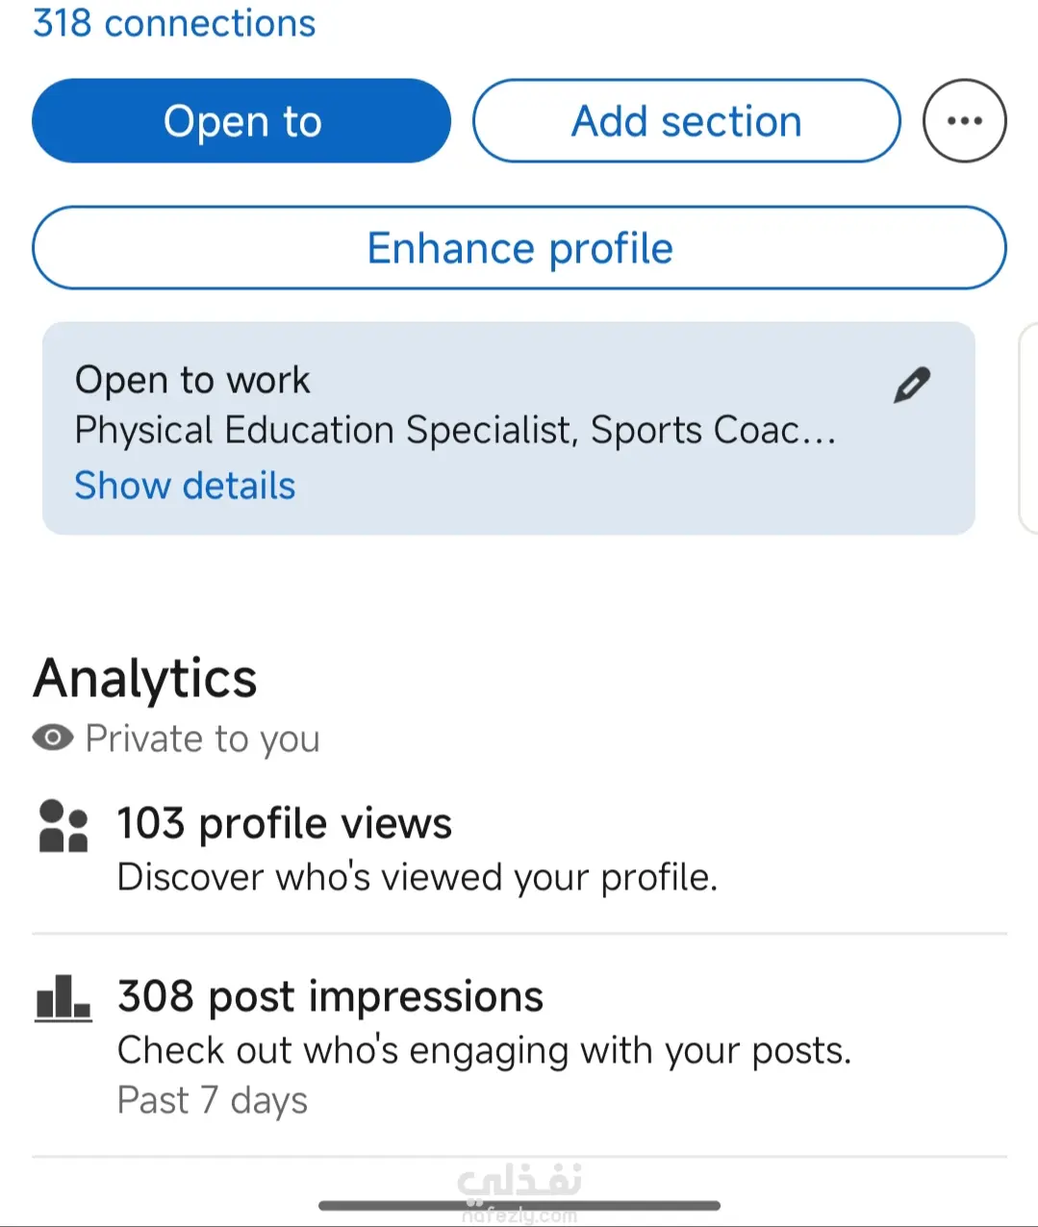Viewport: 1038px width, 1227px height.
Task: Click the eye icon beside Private to you
Action: click(x=53, y=738)
